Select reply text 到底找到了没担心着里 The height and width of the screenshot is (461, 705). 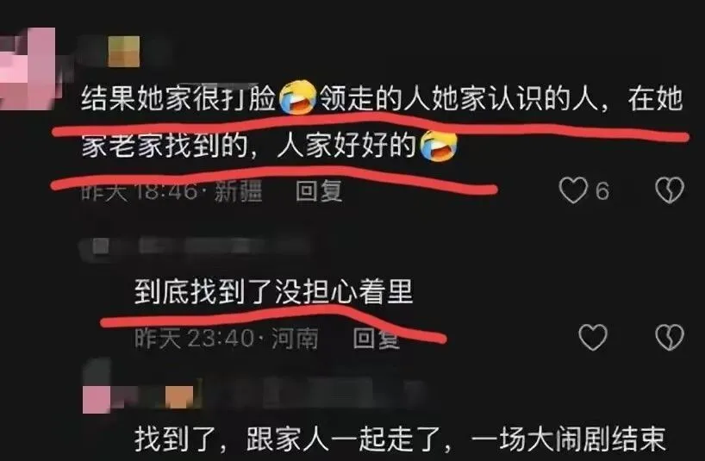click(273, 291)
